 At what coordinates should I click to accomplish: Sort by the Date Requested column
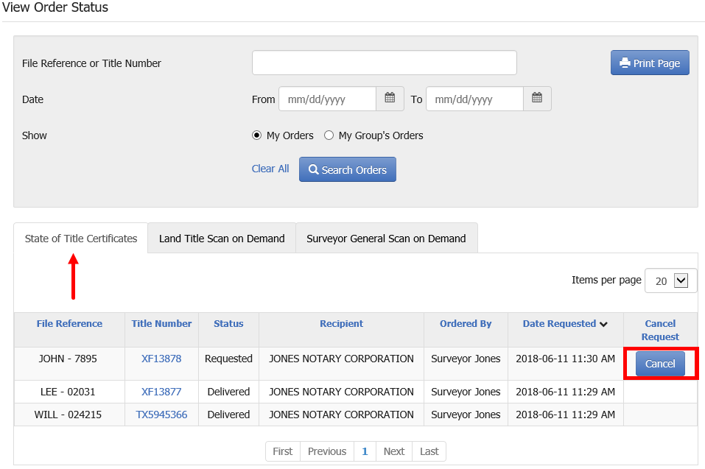(565, 323)
